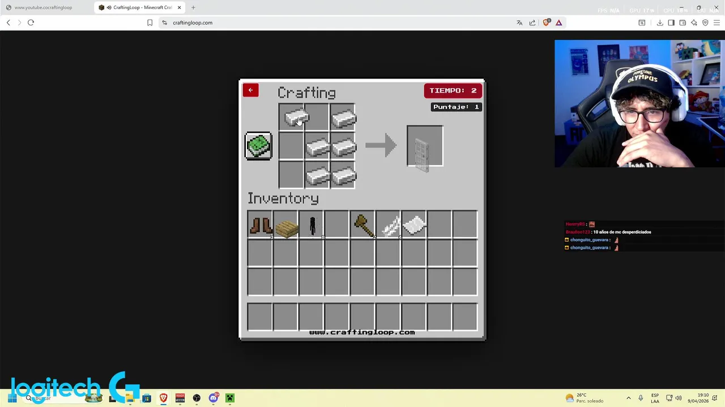The height and width of the screenshot is (407, 725).
Task: Open the volume speaker control
Action: [x=679, y=398]
